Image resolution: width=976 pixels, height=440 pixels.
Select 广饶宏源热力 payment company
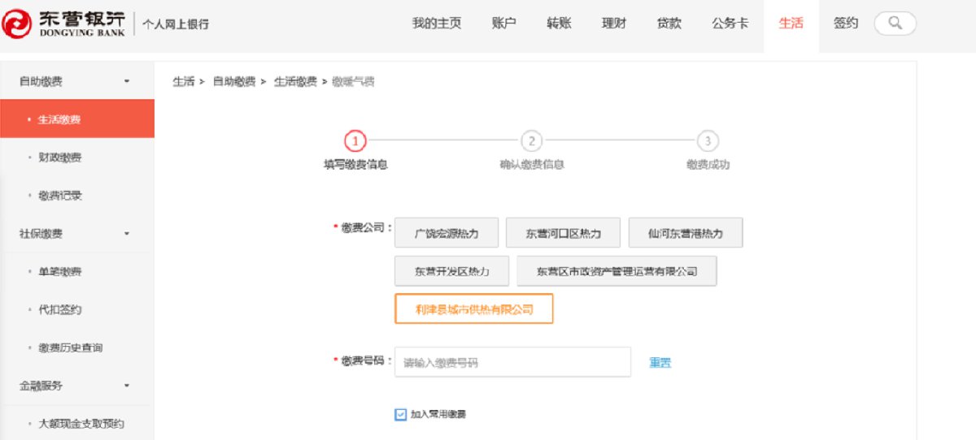pyautogui.click(x=446, y=233)
